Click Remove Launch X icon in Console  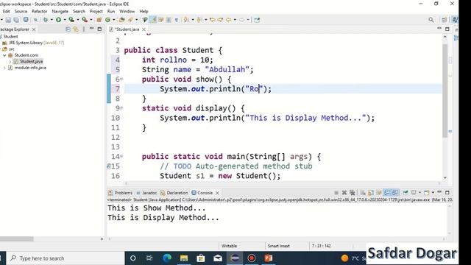pos(344,193)
